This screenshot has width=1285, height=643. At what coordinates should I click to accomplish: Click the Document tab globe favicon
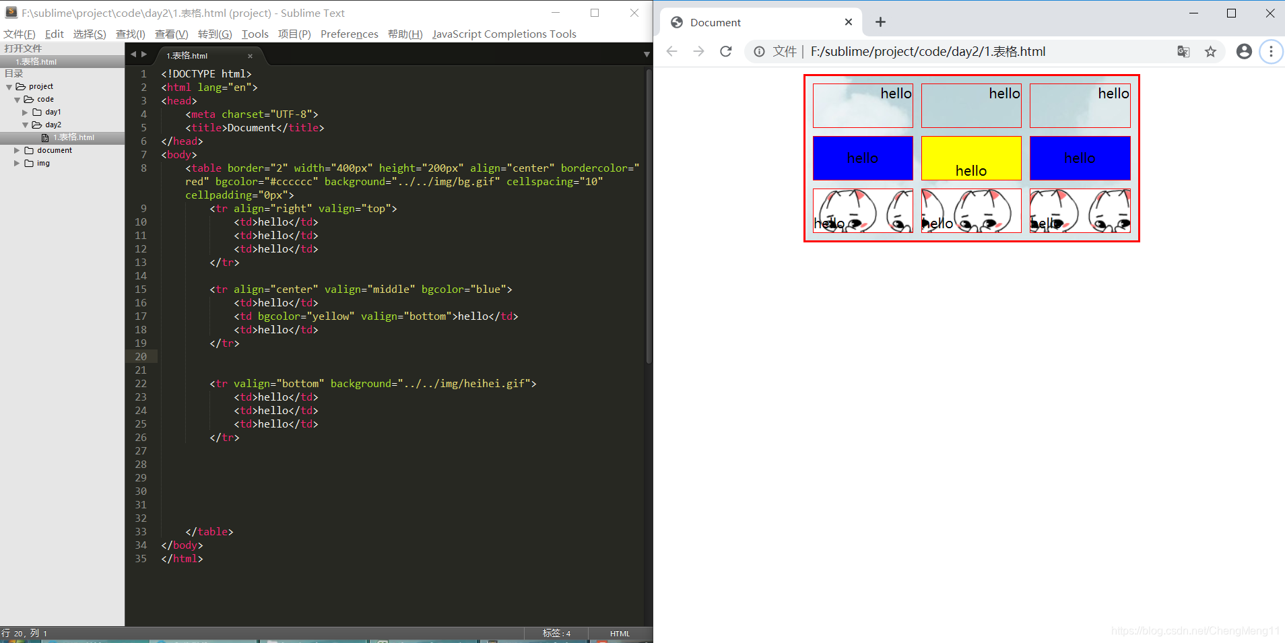pyautogui.click(x=677, y=22)
